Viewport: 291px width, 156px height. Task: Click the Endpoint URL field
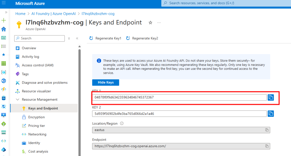click(181, 146)
